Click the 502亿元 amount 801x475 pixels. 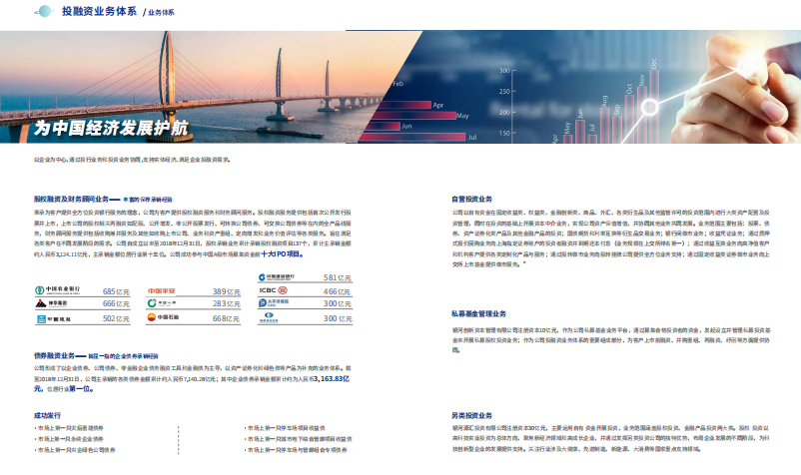pyautogui.click(x=116, y=318)
